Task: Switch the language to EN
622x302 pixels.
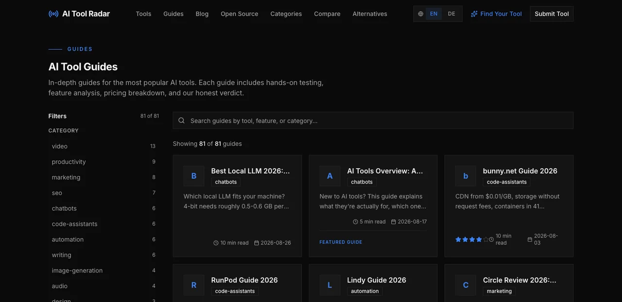Action: [x=434, y=14]
